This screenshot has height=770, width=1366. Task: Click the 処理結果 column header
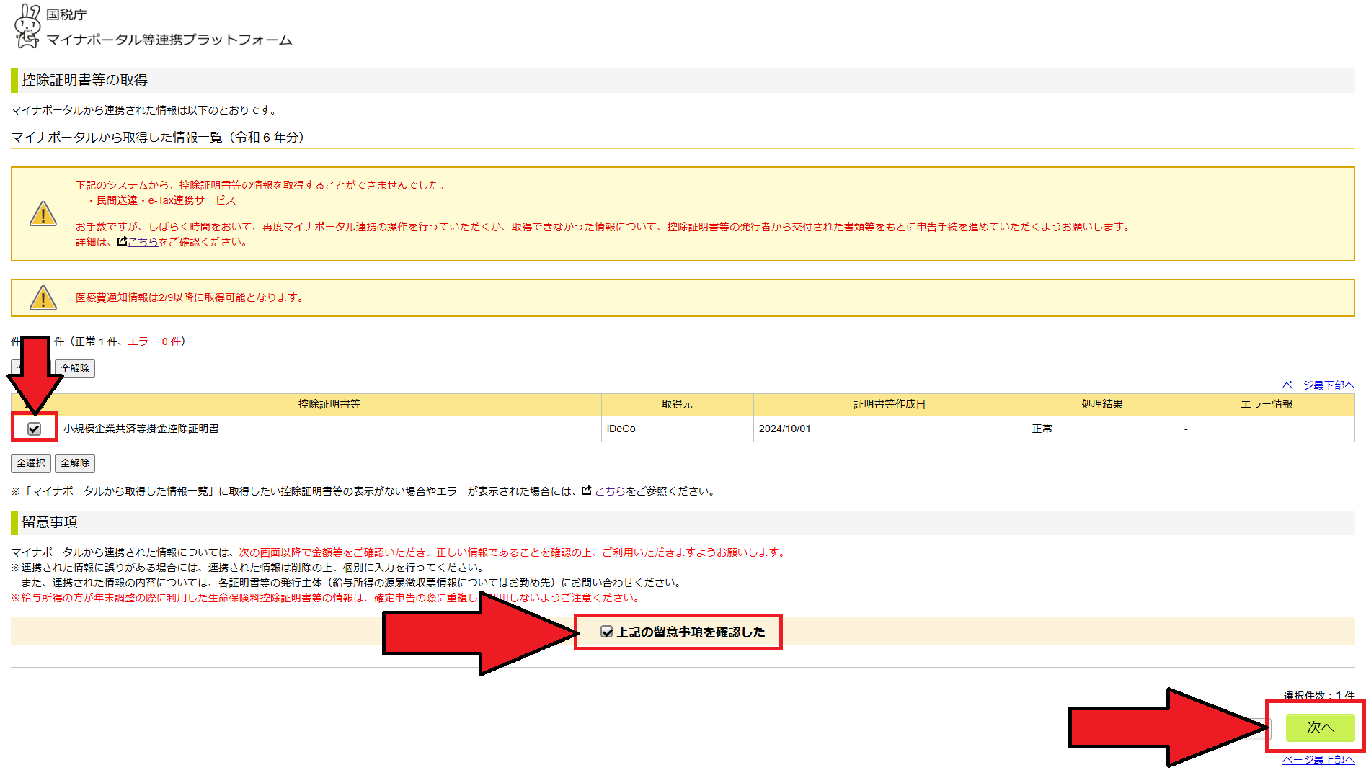tap(1102, 405)
